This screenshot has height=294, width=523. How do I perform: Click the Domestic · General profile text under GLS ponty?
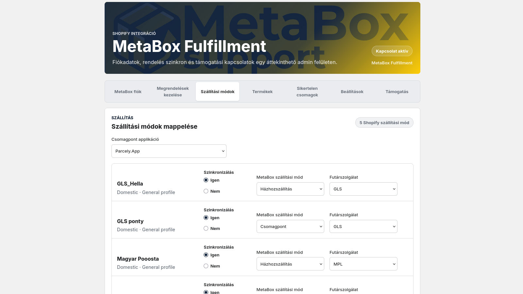pos(146,230)
